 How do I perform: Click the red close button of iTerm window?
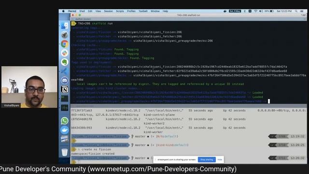tap(73, 15)
